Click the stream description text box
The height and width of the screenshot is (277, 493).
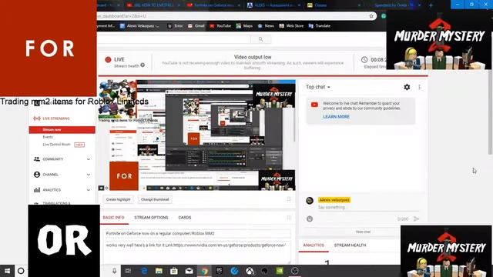[x=197, y=252]
